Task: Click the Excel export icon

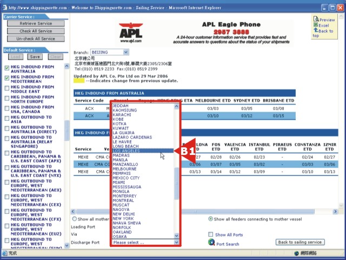Action: pos(316,25)
